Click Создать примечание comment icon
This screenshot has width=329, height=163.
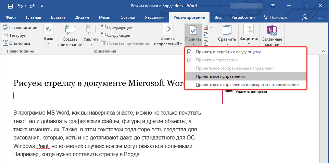click(x=70, y=30)
